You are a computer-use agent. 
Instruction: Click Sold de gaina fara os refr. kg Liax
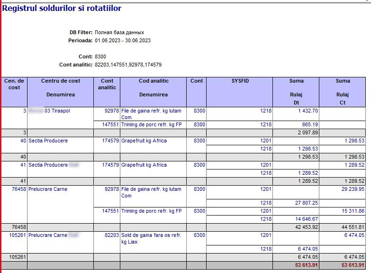click(152, 238)
